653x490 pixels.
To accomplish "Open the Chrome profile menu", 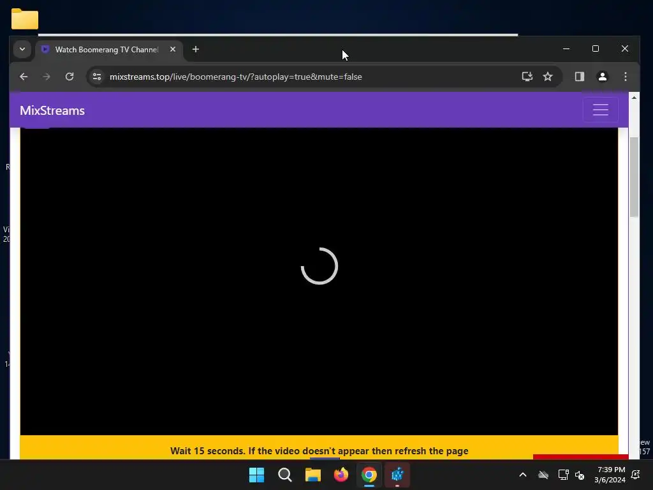I will [x=602, y=77].
